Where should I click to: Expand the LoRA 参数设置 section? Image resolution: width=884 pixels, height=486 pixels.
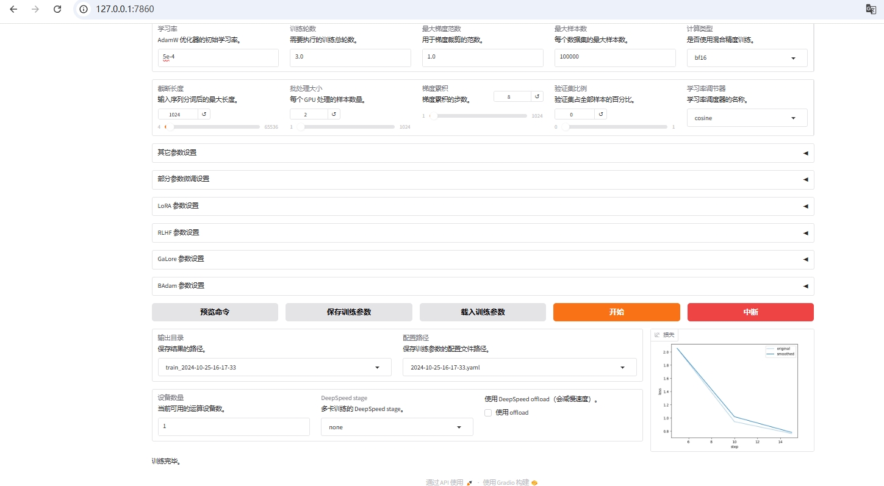click(x=483, y=206)
